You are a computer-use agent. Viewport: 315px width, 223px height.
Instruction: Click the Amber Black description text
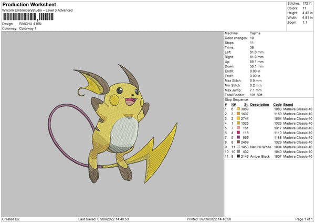click(260, 156)
